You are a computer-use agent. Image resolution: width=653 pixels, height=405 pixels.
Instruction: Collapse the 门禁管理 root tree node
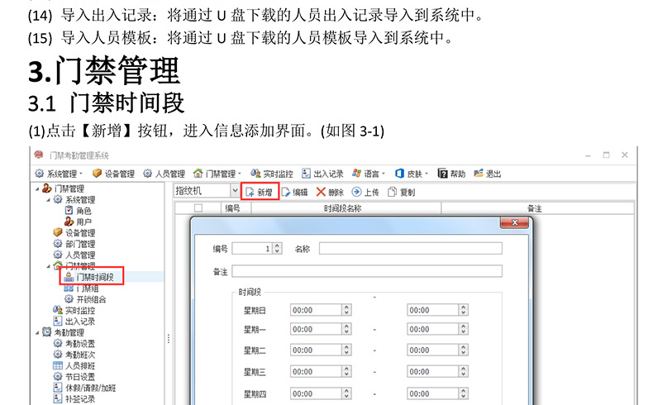[36, 189]
